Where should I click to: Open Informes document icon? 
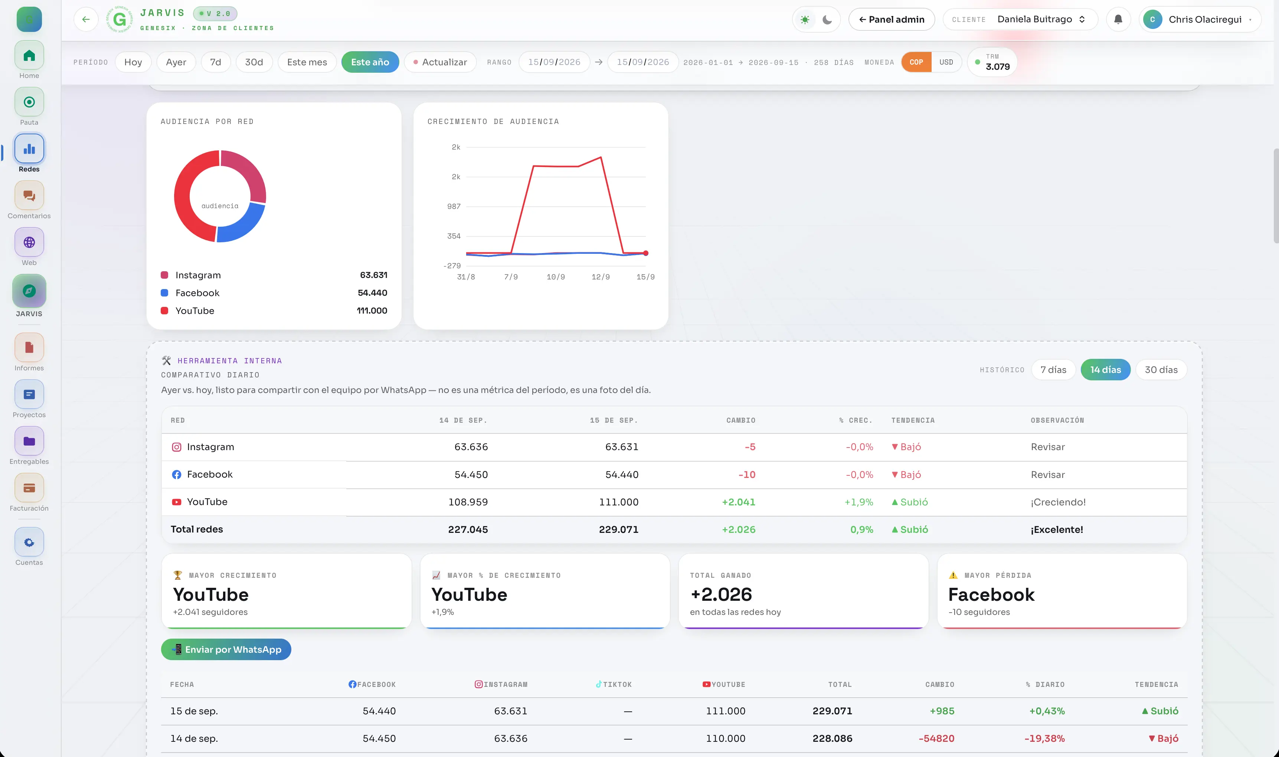click(x=29, y=348)
